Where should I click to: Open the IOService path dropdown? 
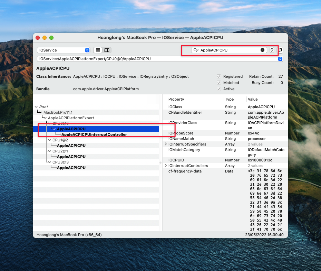pyautogui.click(x=160, y=59)
